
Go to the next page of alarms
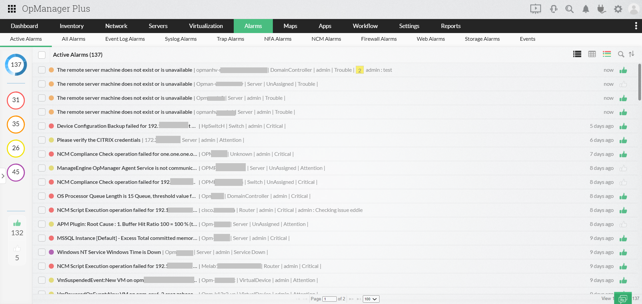click(x=351, y=299)
